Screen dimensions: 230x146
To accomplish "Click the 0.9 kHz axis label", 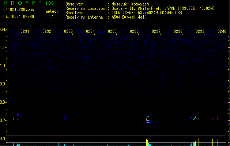I will 3,84.
